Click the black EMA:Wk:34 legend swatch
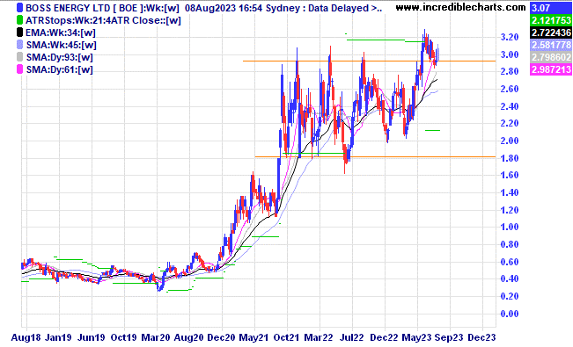Screen dimensions: 573x347 pyautogui.click(x=19, y=33)
